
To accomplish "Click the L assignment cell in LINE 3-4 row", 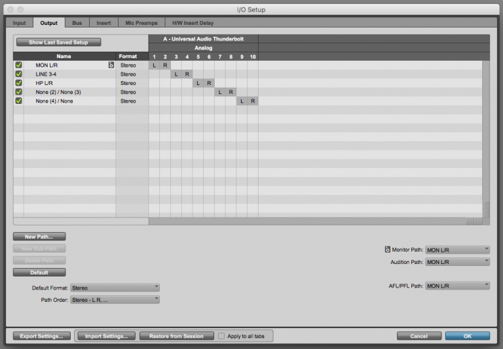I will pyautogui.click(x=176, y=74).
